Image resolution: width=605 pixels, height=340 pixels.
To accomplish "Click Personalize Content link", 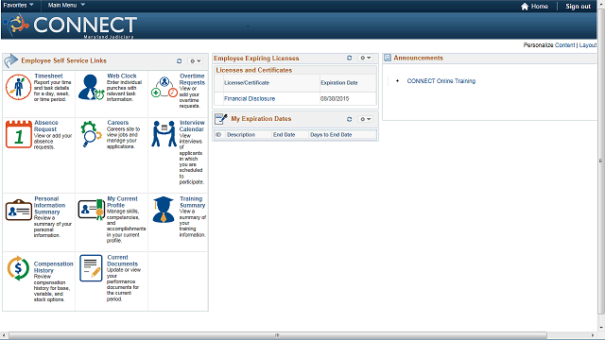I will 565,45.
